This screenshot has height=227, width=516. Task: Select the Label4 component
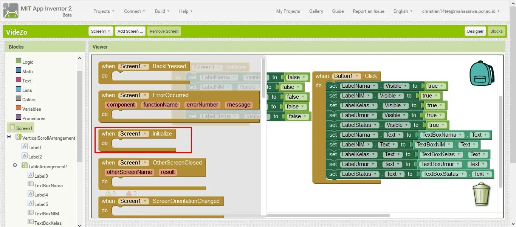click(x=38, y=195)
